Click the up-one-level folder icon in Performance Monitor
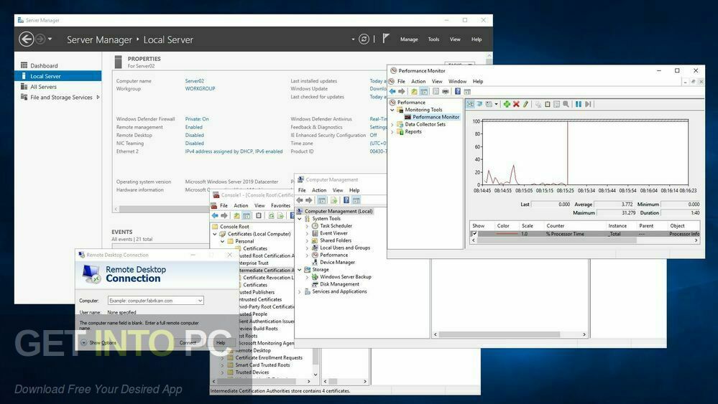This screenshot has height=404, width=718. click(x=414, y=91)
